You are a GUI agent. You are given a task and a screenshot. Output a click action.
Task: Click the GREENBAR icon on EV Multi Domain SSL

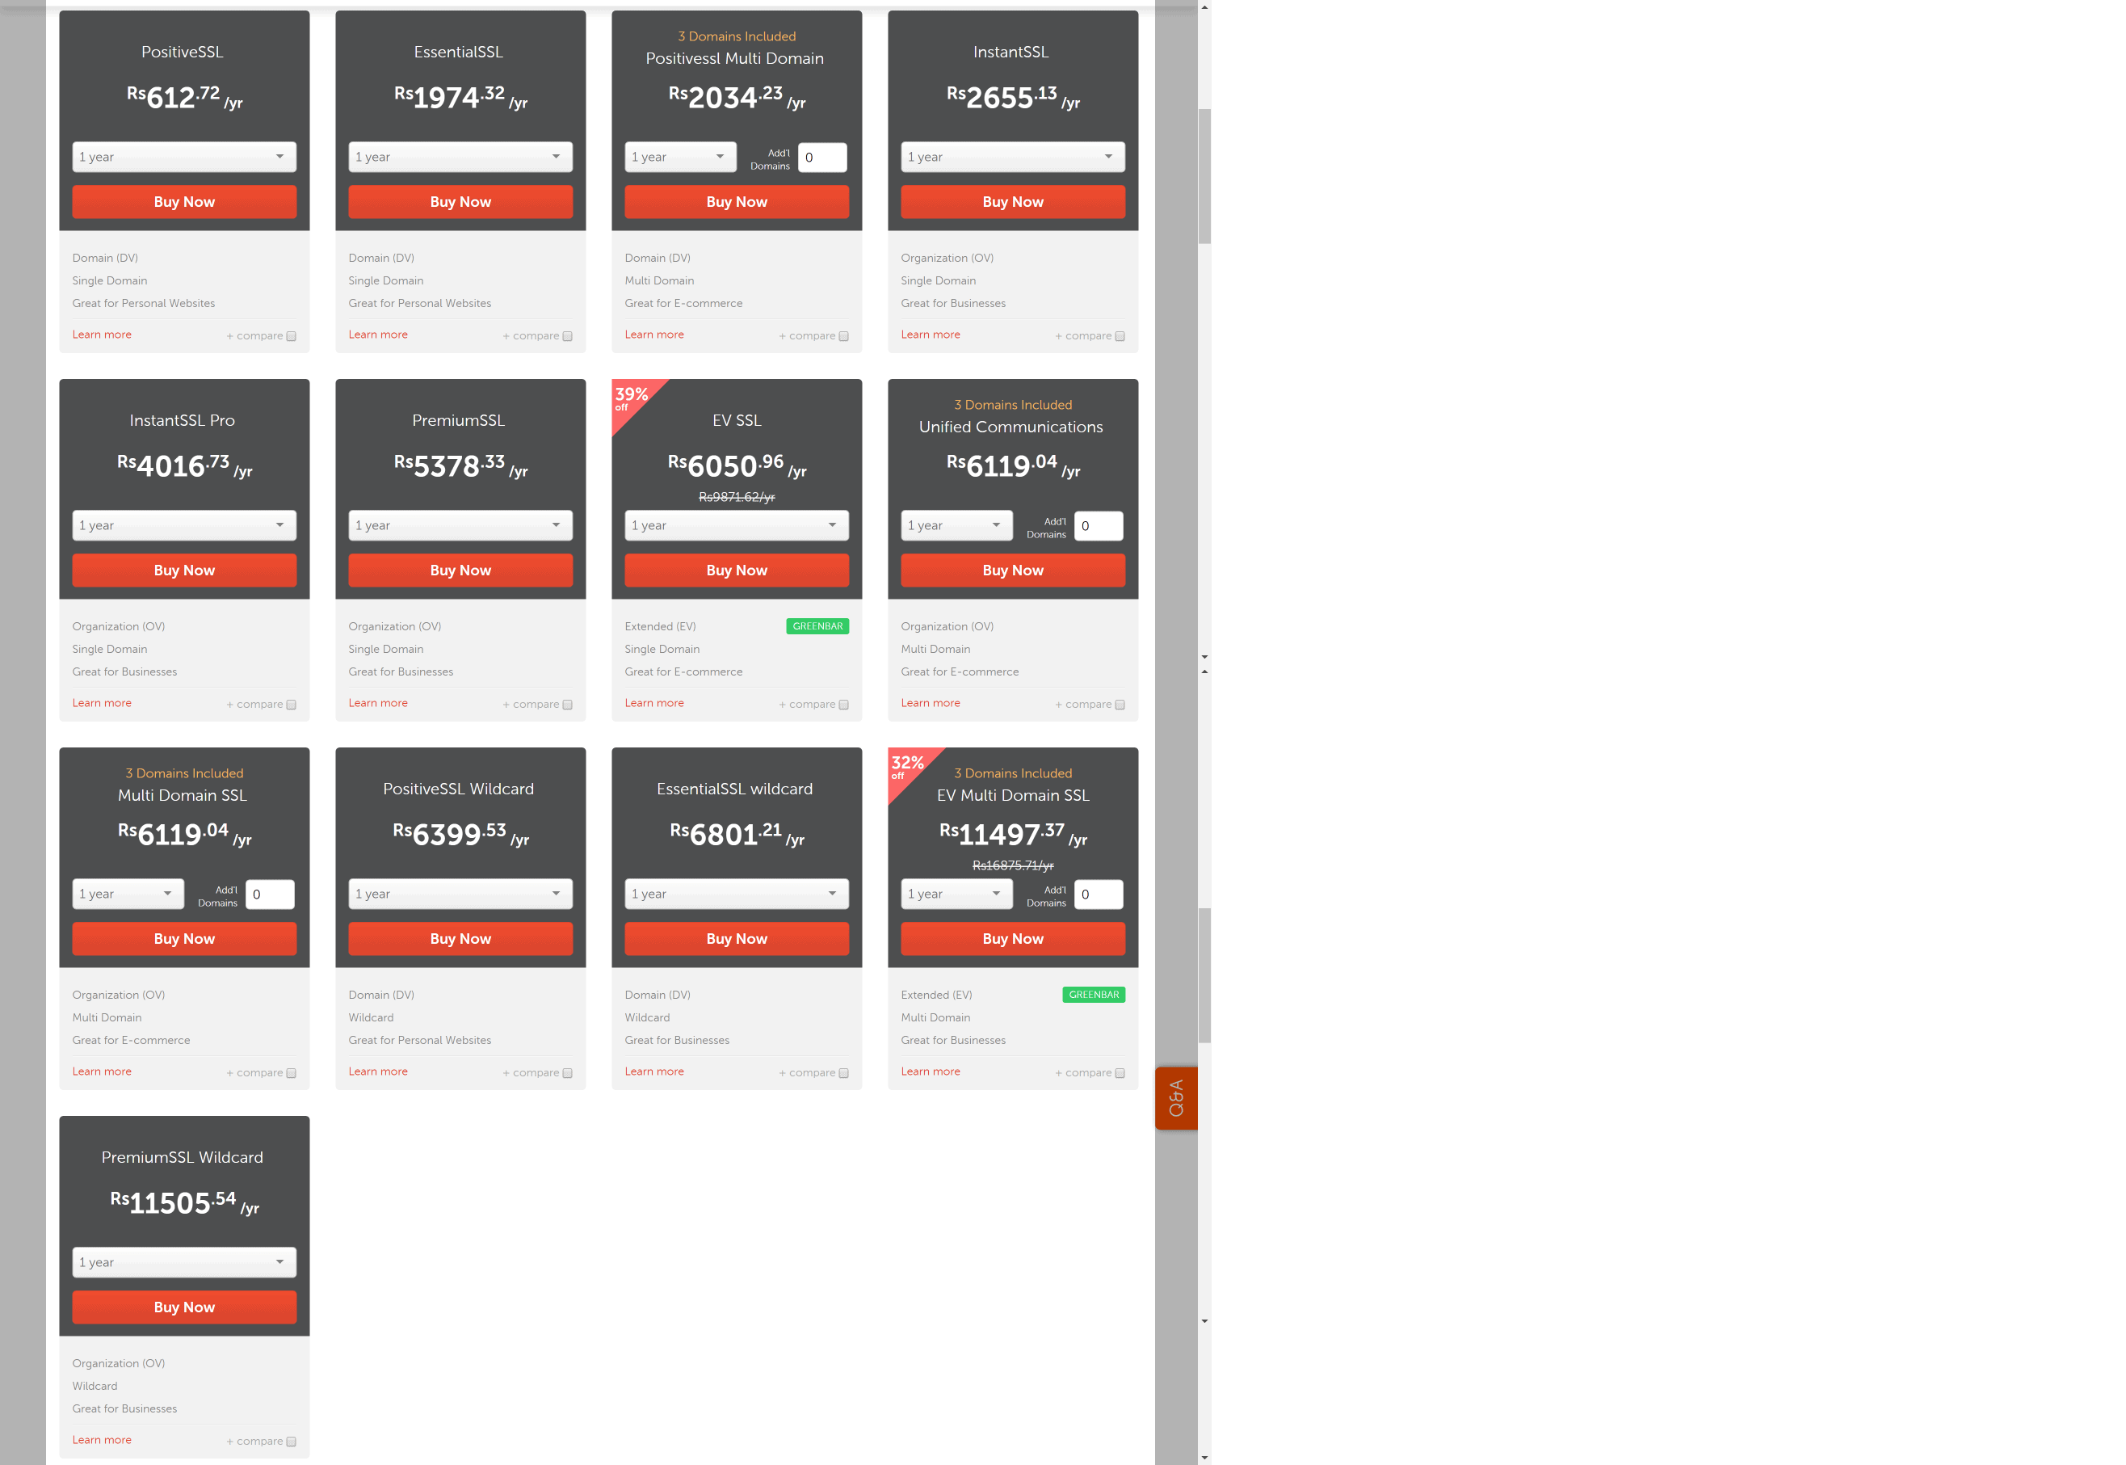1094,995
